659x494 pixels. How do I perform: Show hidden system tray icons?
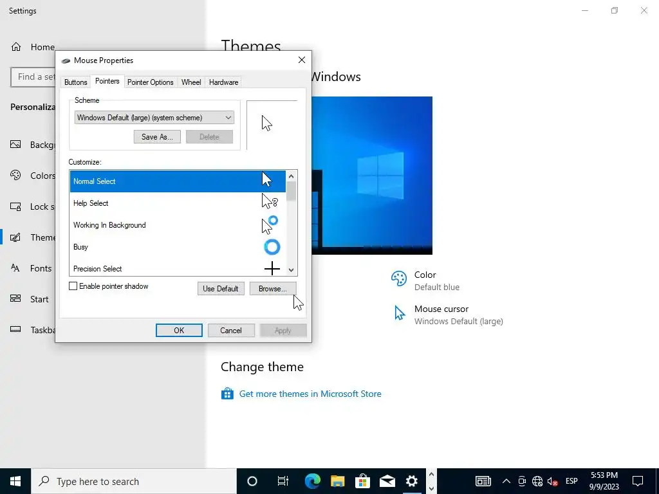click(x=506, y=481)
